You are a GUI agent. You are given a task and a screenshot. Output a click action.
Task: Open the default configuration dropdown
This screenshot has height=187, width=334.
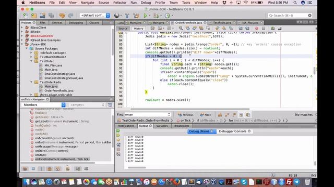click(x=95, y=15)
